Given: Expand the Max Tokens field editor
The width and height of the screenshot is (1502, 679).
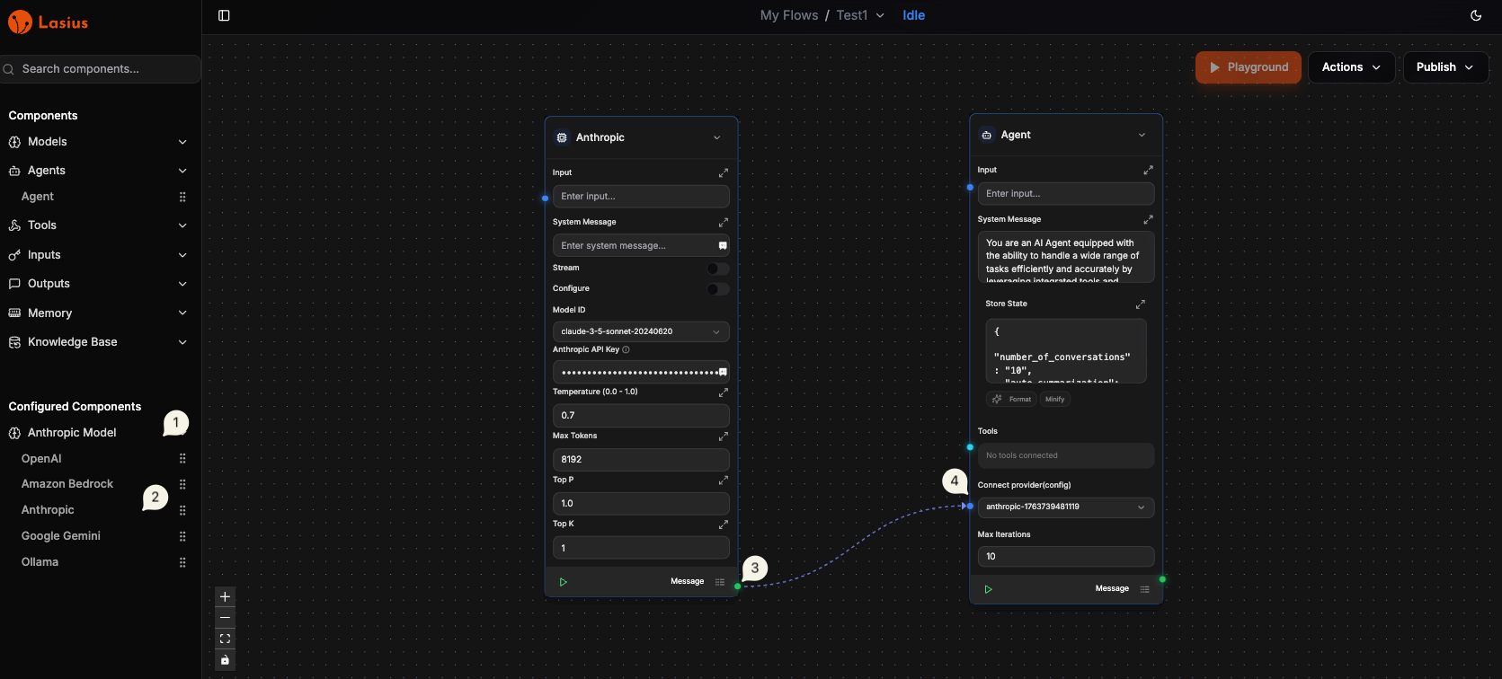Looking at the screenshot, I should 724,436.
